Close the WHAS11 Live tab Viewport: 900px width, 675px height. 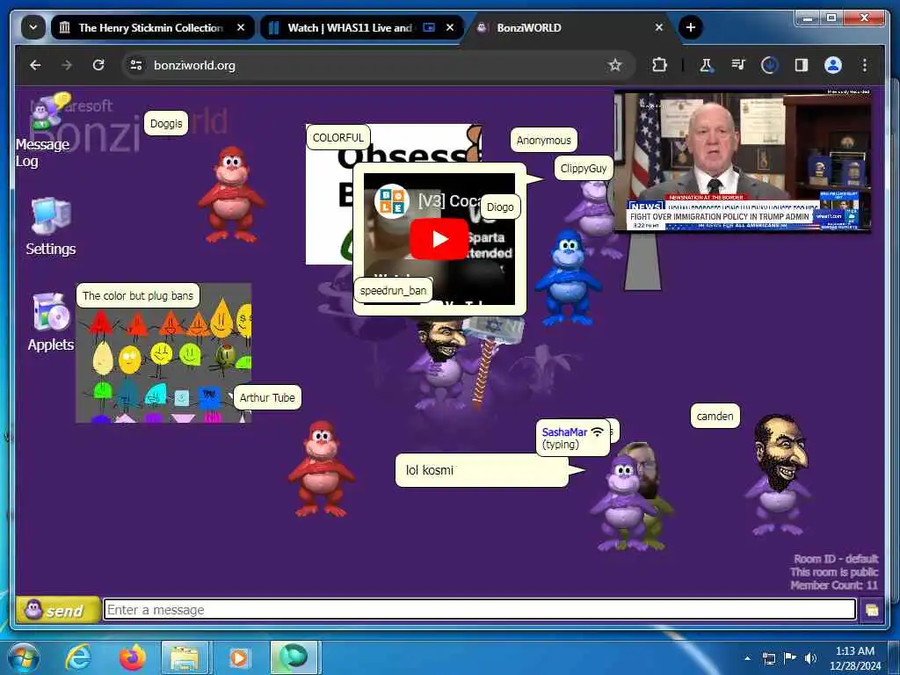click(450, 27)
